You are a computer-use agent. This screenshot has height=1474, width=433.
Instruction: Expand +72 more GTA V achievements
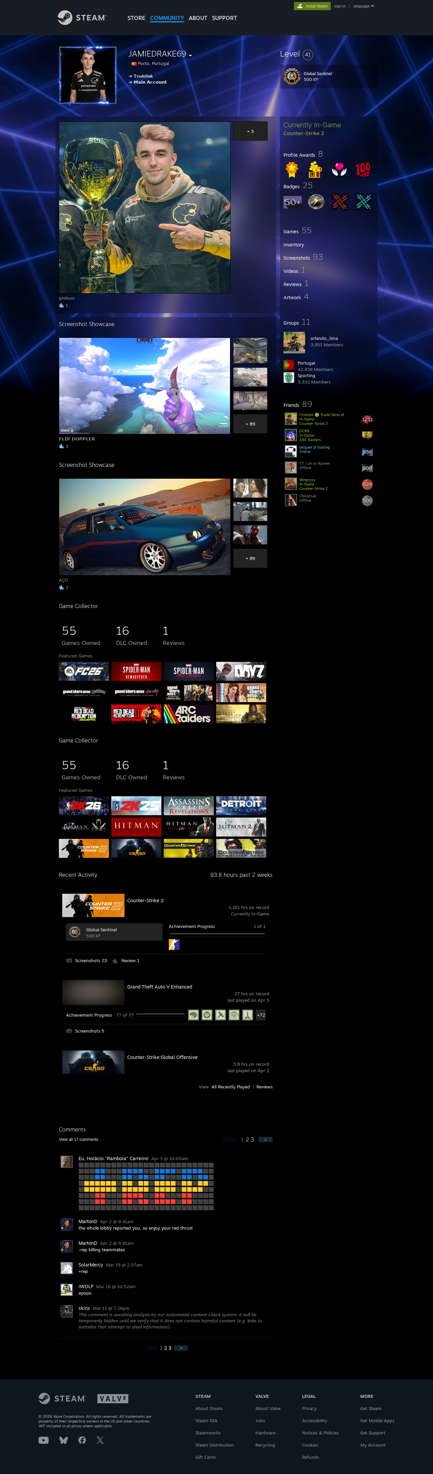[261, 1015]
